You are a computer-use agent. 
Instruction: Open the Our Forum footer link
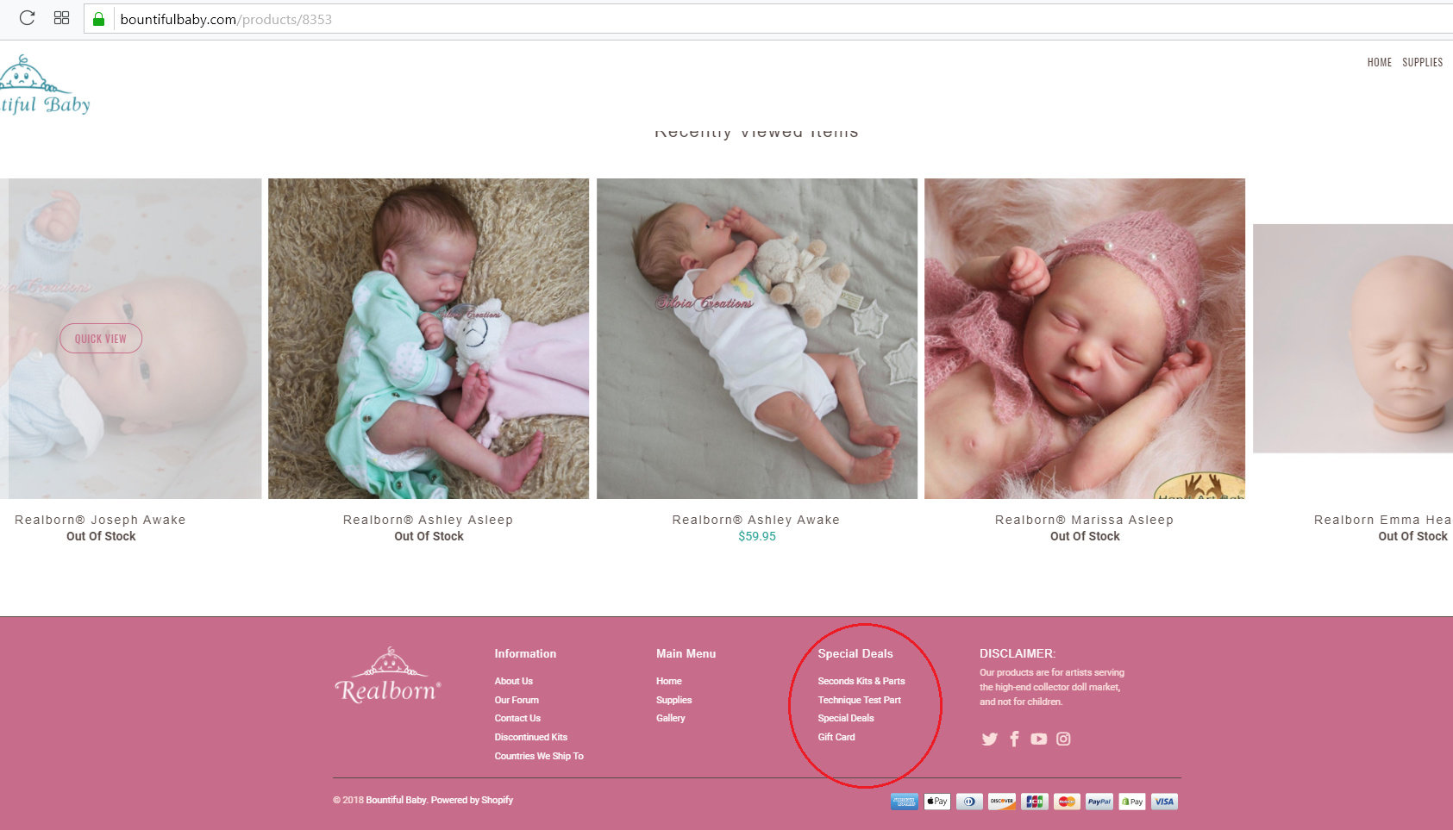tap(517, 700)
